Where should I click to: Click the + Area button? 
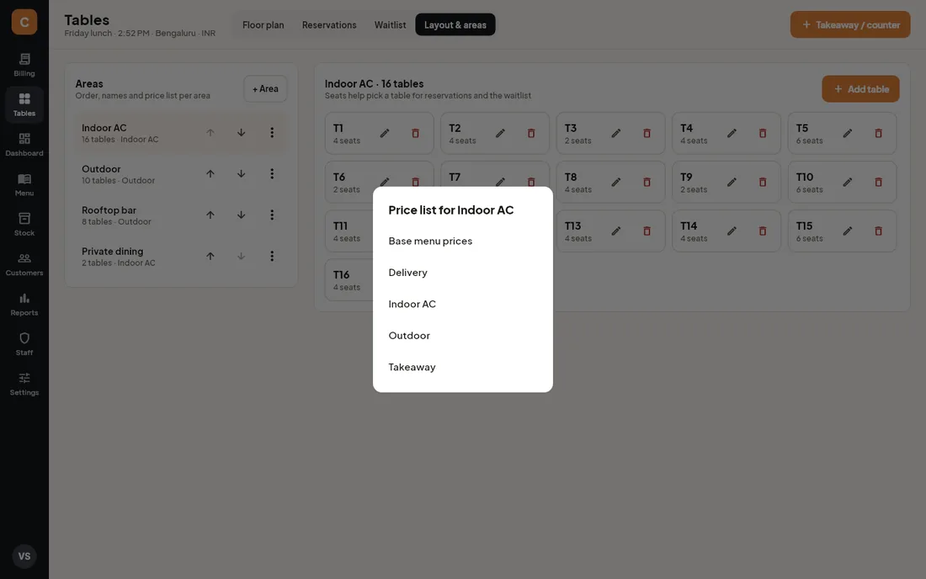[265, 88]
